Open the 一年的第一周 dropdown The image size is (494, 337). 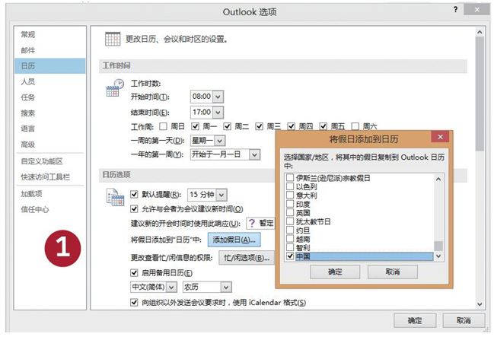(x=254, y=154)
